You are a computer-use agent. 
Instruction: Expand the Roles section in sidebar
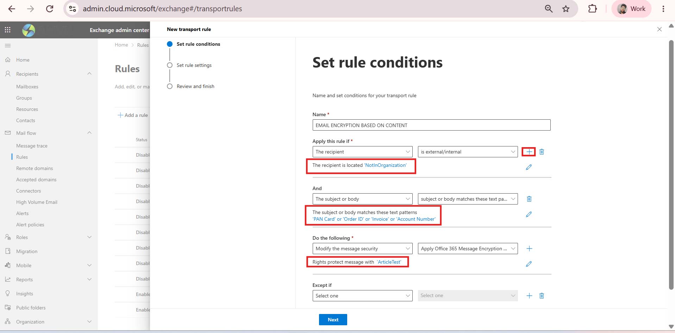click(x=89, y=237)
